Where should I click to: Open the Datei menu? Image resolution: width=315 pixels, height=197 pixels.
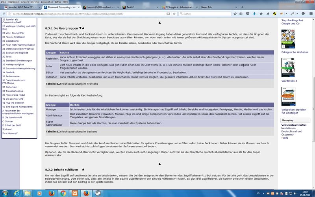(4, 2)
